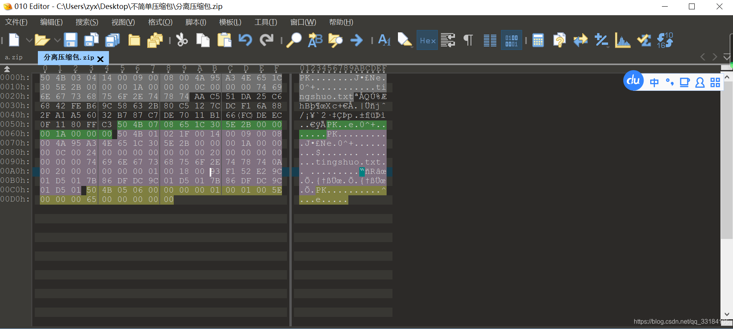
Task: Open the plus-minus Hex Operations icon
Action: click(x=601, y=40)
